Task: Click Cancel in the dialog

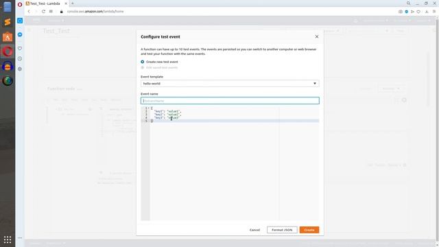Action: (254, 230)
